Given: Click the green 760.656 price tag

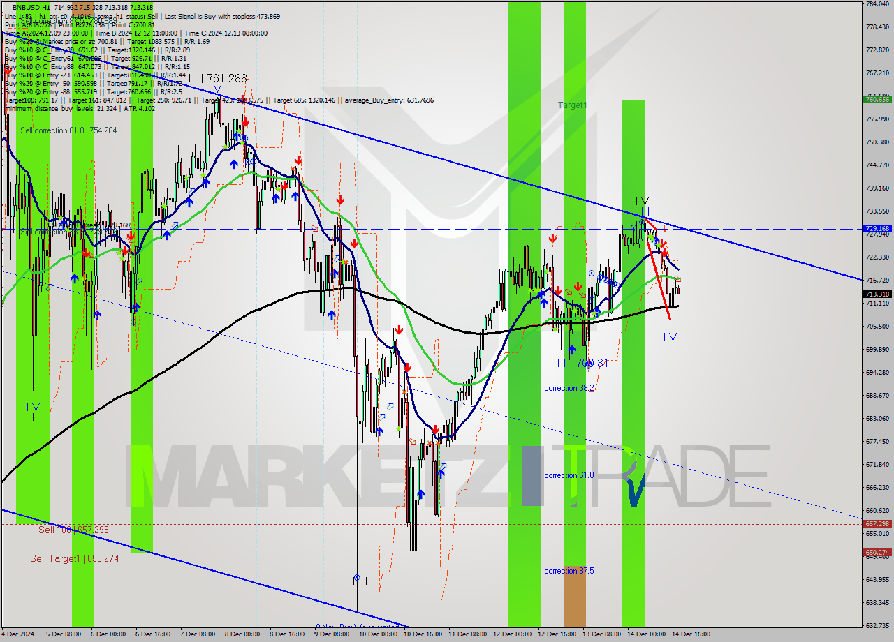Looking at the screenshot, I should (877, 100).
